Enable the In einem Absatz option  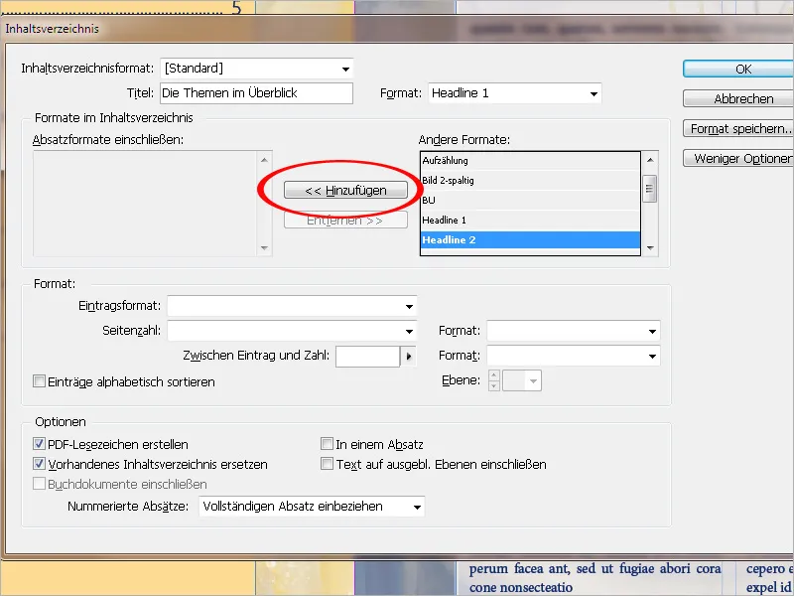coord(327,444)
